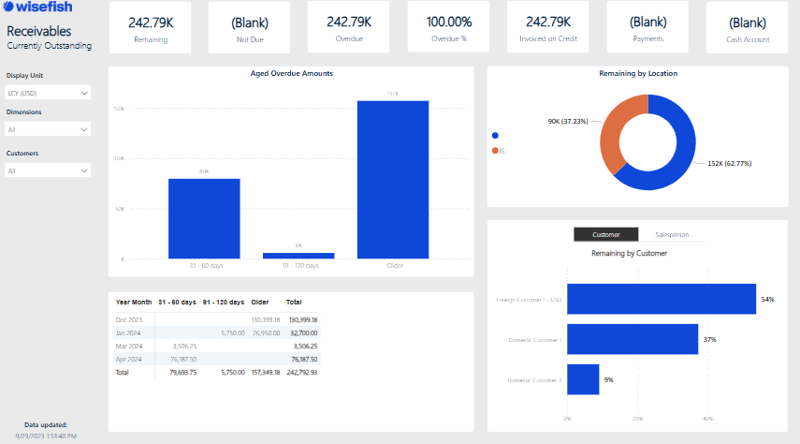
Task: Select the orange IS legend marker
Action: point(495,151)
